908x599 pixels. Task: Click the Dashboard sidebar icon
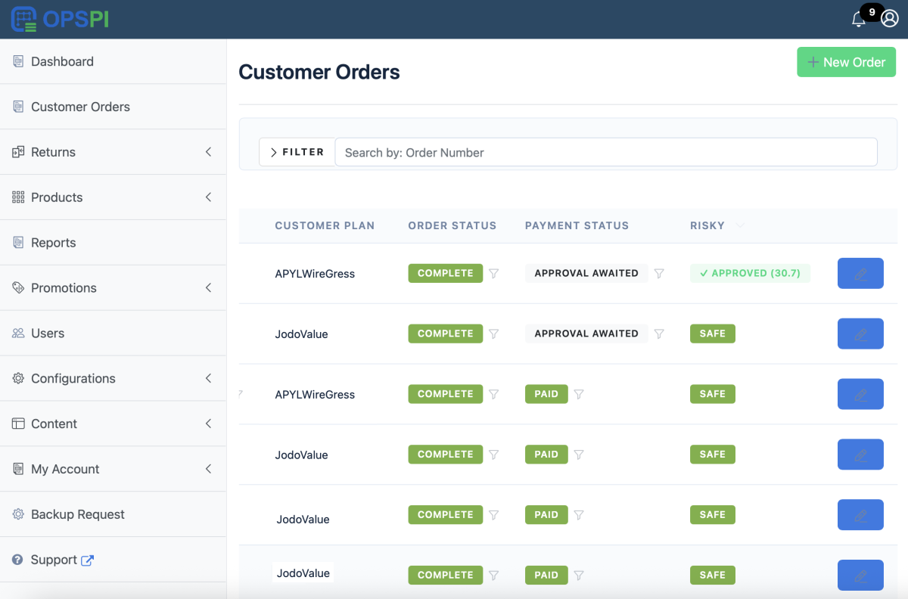(18, 61)
